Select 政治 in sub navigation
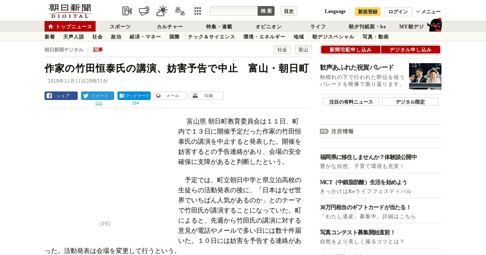Viewport: 486px width, 255px height. click(x=116, y=36)
